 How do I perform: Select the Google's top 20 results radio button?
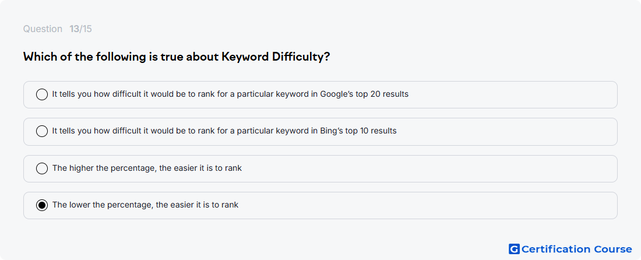pyautogui.click(x=42, y=94)
